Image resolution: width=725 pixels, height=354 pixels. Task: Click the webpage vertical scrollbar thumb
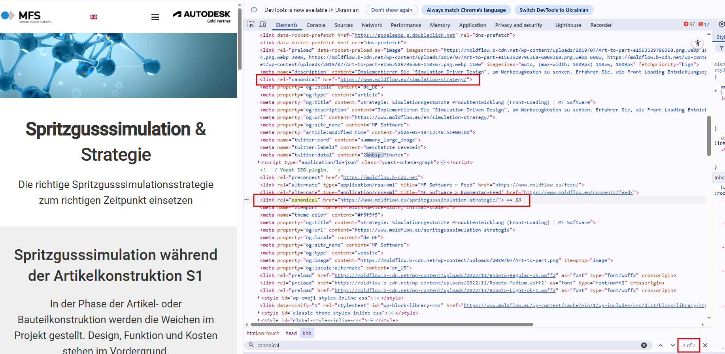click(x=240, y=38)
